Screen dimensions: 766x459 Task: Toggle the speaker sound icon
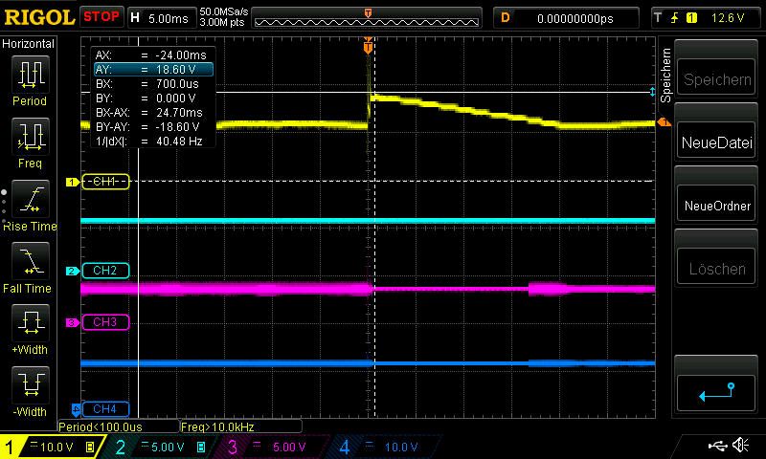tap(741, 446)
